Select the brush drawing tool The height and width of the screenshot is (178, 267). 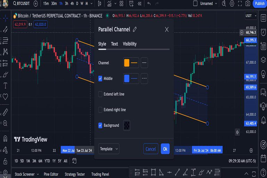5,74
